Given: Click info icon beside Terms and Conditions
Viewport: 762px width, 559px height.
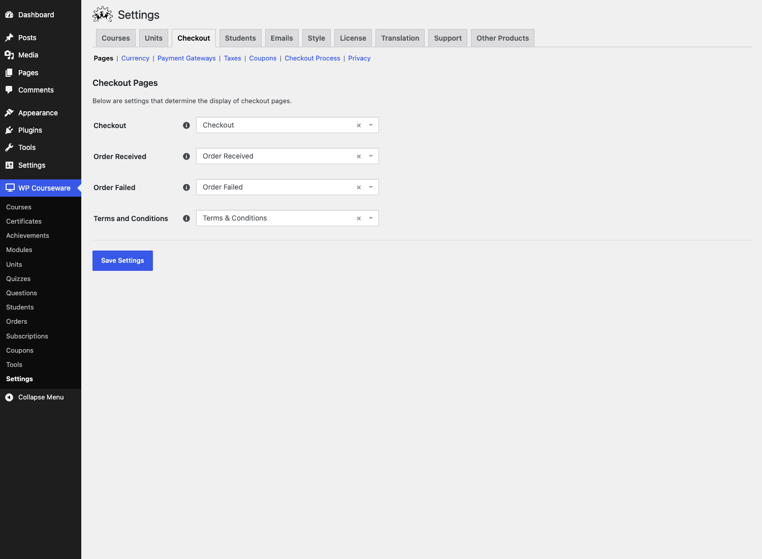Looking at the screenshot, I should tap(186, 219).
